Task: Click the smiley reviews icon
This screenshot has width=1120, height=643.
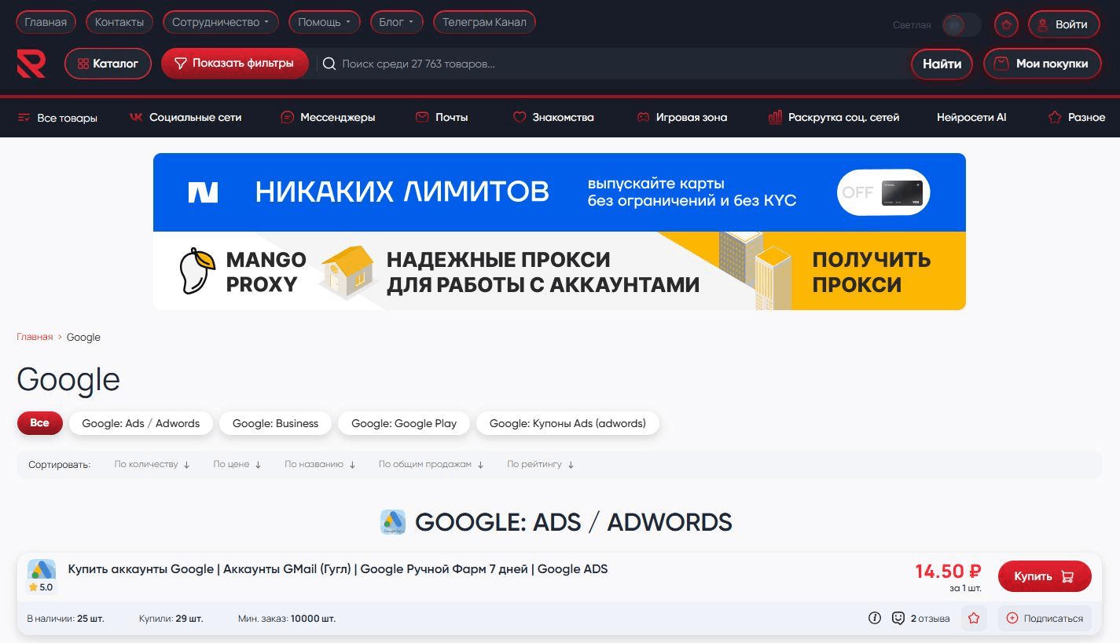Action: pos(898,618)
